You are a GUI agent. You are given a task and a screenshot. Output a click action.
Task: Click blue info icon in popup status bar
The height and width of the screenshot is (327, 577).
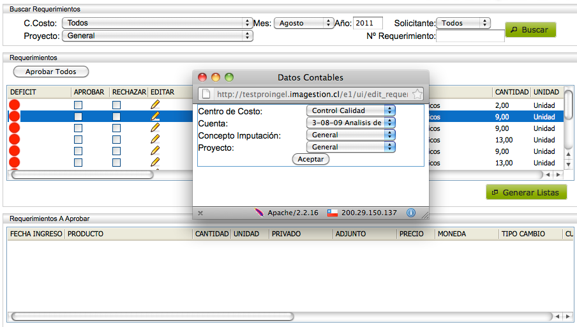[411, 213]
